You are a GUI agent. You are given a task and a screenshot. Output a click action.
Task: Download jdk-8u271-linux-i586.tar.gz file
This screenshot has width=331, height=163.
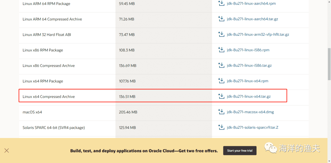[x=249, y=65]
